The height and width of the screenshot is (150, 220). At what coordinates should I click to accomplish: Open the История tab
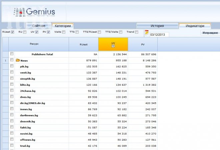pyautogui.click(x=157, y=26)
